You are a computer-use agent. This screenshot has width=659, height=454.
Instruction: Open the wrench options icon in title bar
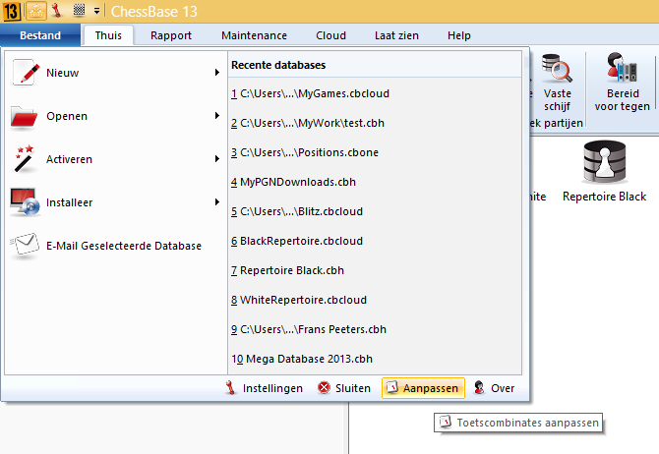point(57,11)
